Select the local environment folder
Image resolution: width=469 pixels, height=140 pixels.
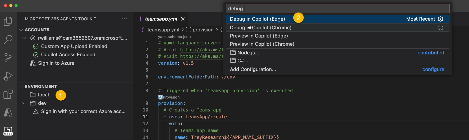pos(43,95)
